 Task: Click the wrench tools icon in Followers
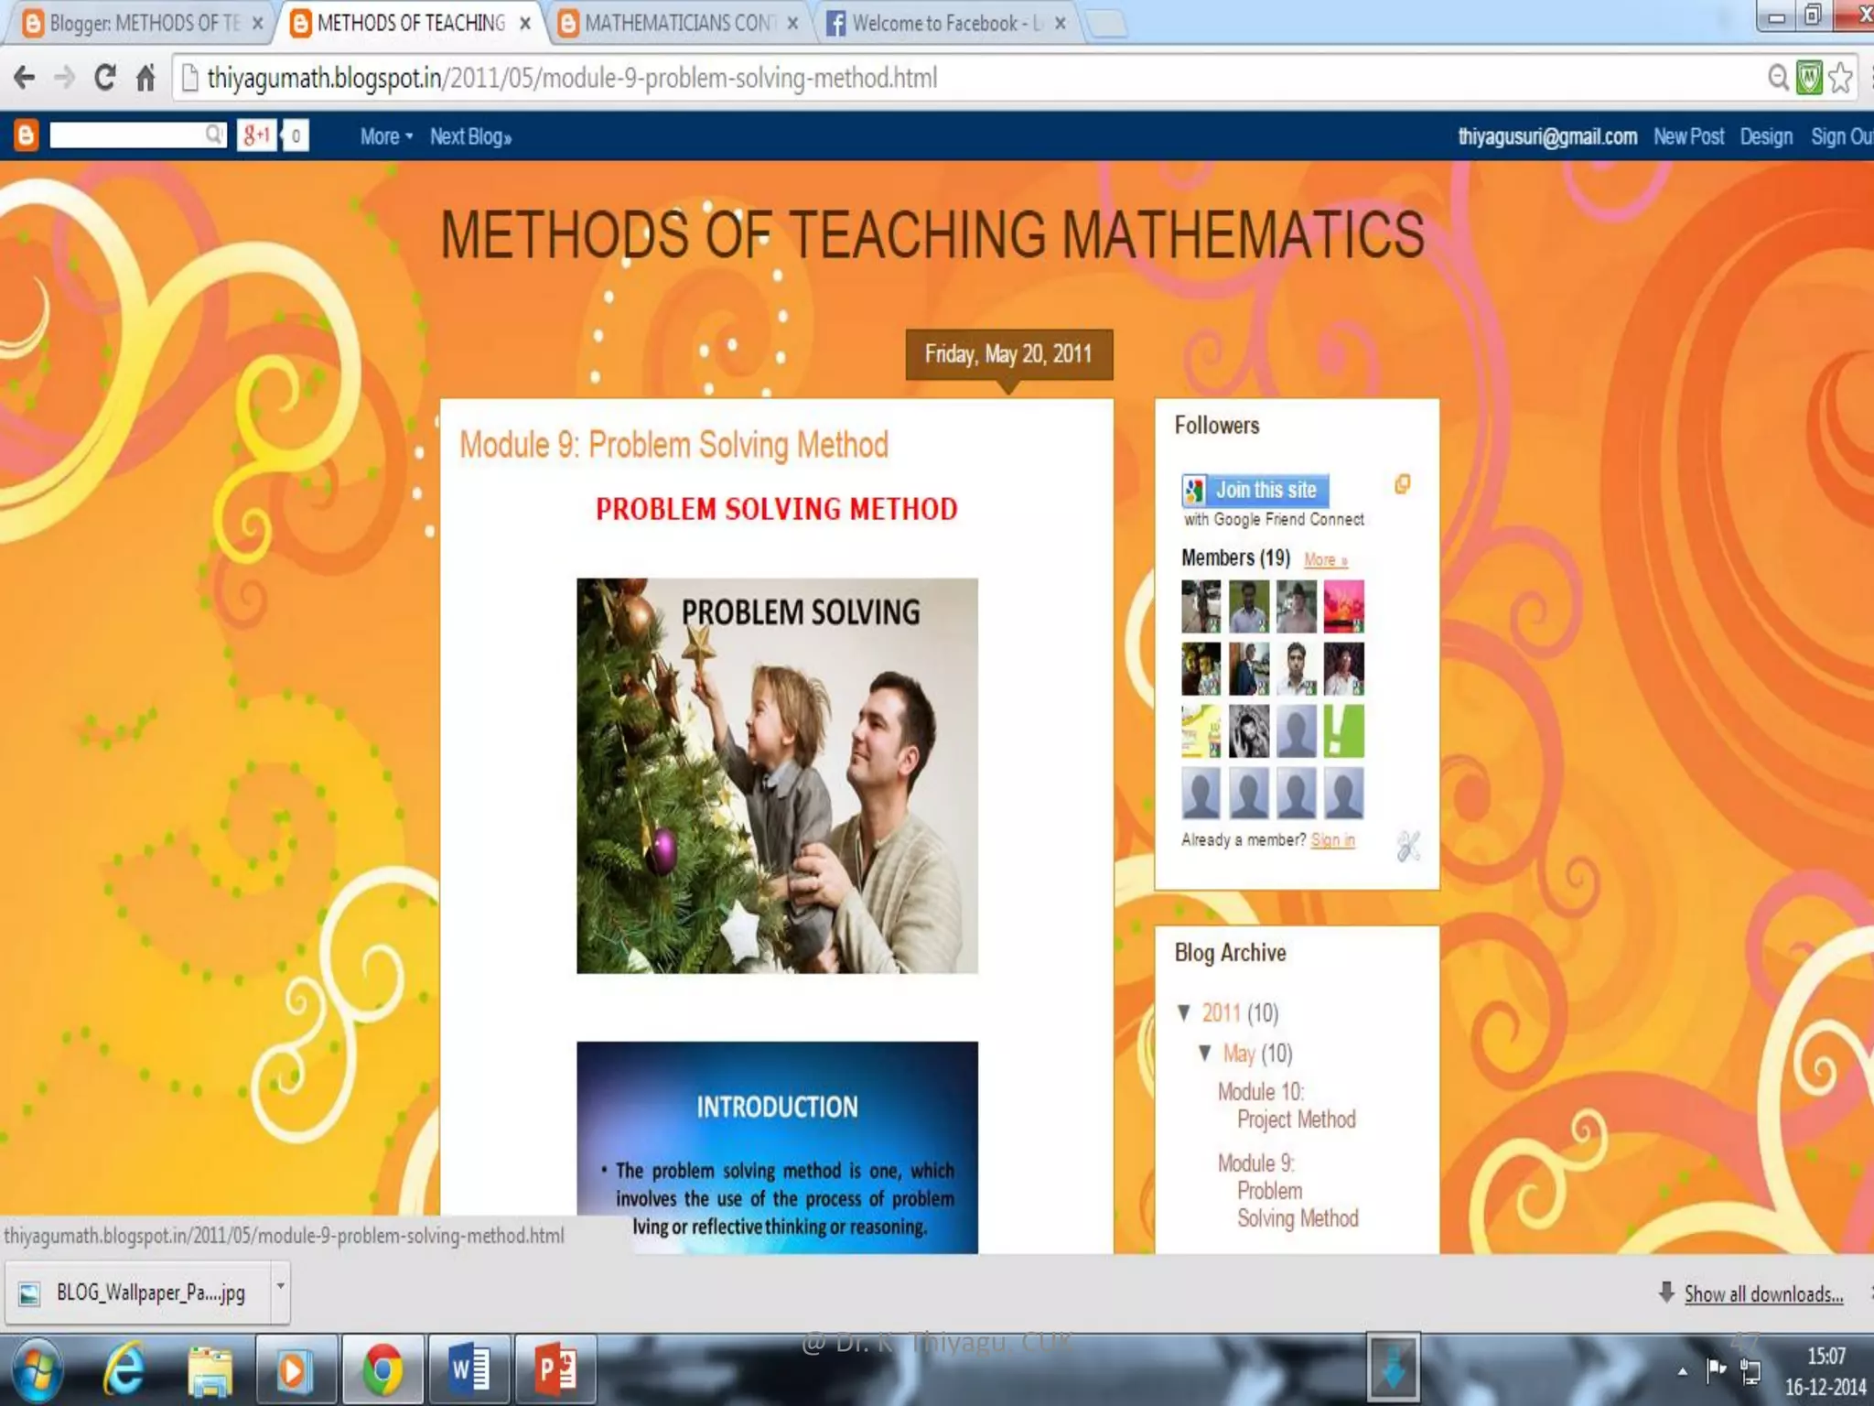click(x=1408, y=846)
